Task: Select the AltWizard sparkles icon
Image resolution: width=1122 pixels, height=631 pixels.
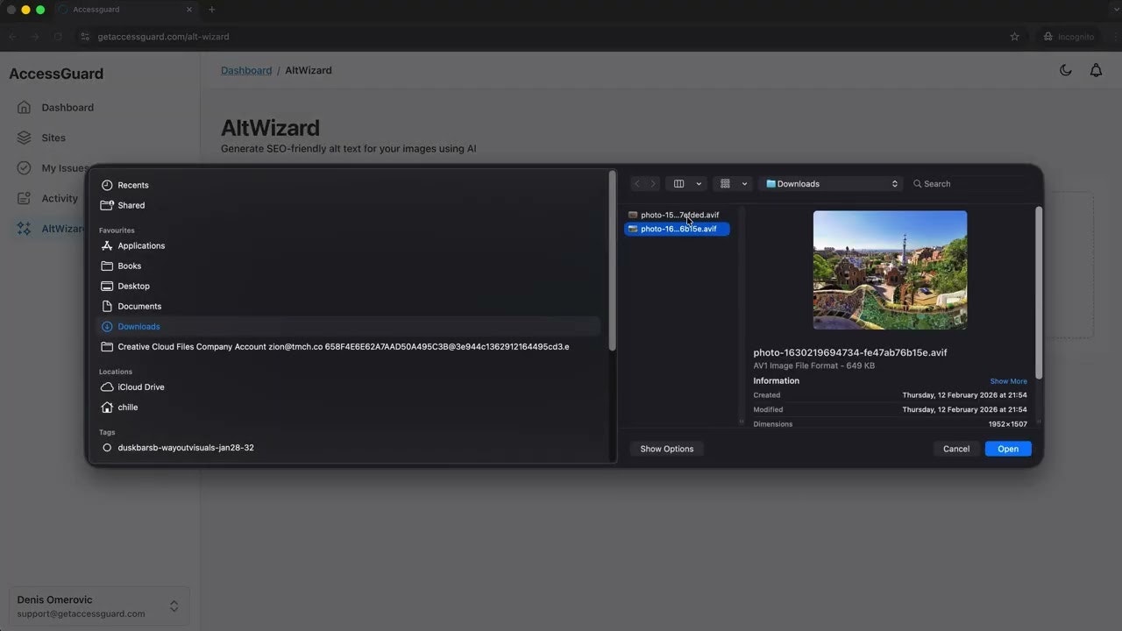Action: (x=24, y=228)
